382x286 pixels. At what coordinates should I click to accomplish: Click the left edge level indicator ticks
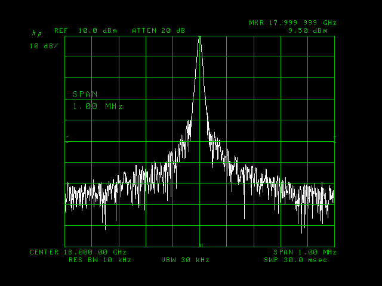pyautogui.click(x=67, y=140)
